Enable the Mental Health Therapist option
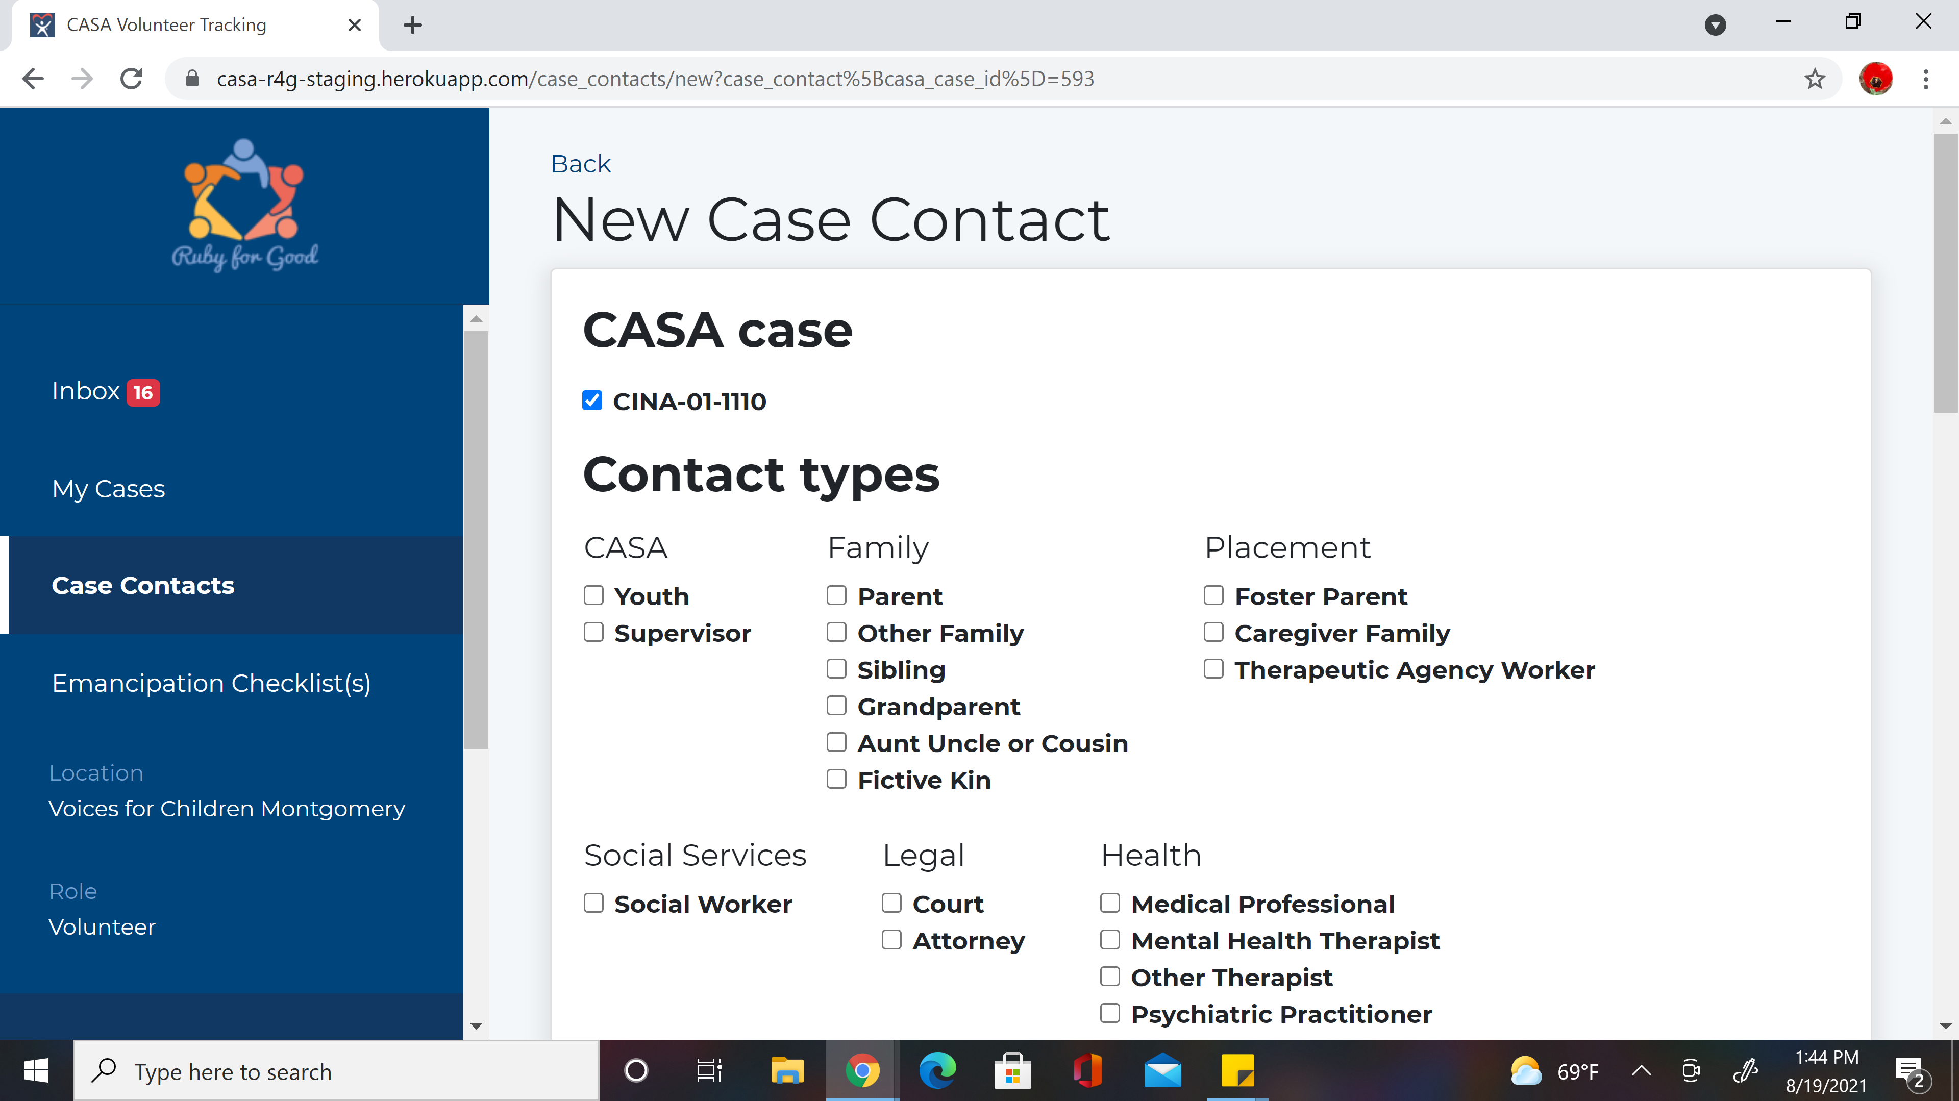 (x=1110, y=940)
